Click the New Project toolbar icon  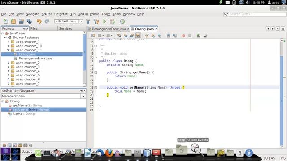13,21
